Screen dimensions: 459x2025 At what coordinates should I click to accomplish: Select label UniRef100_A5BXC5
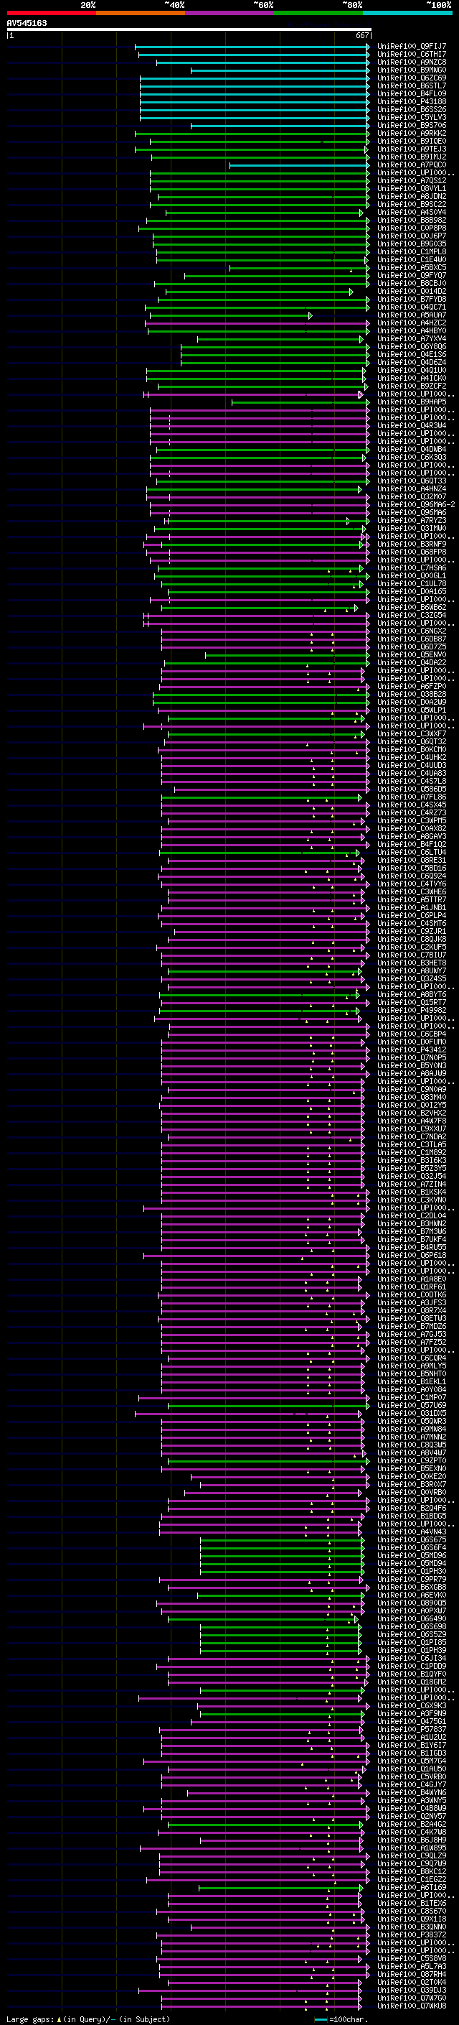pos(412,267)
